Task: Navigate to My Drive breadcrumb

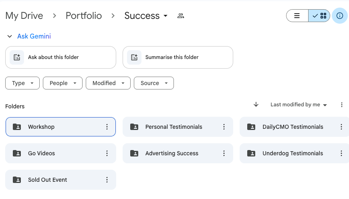Action: [24, 16]
